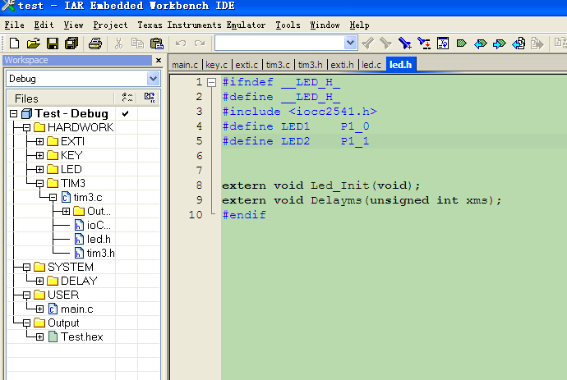Open the toolbar quick search dropdown
The width and height of the screenshot is (567, 380).
tap(350, 43)
